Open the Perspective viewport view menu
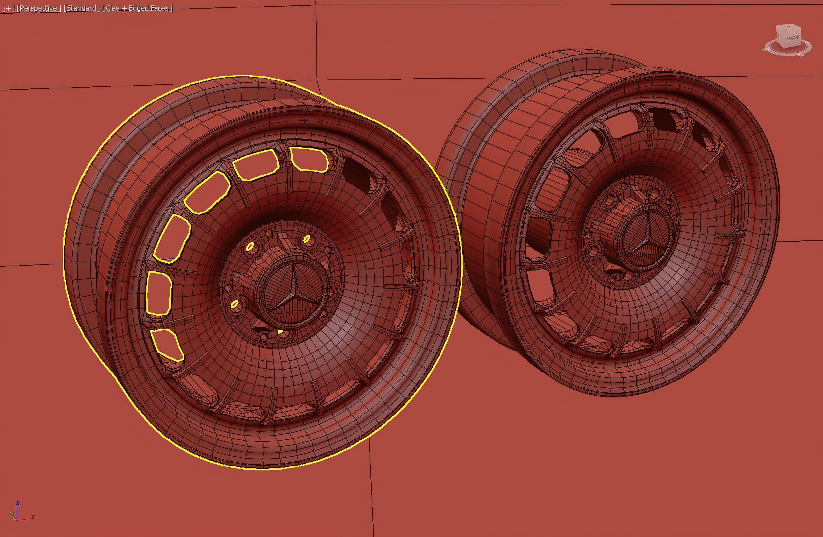The image size is (823, 537). (x=39, y=8)
